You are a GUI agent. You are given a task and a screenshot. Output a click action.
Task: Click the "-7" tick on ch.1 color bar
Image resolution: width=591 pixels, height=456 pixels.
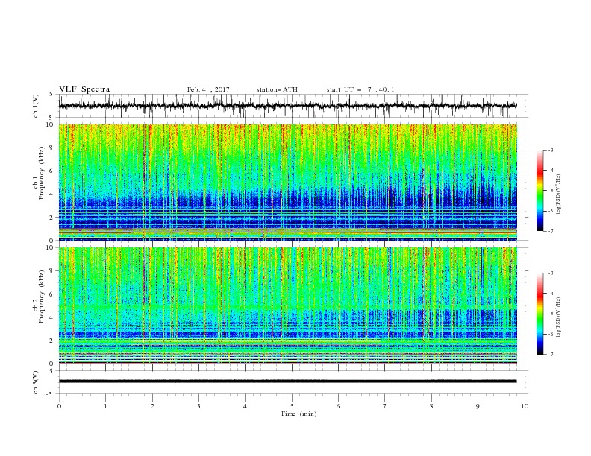point(550,231)
